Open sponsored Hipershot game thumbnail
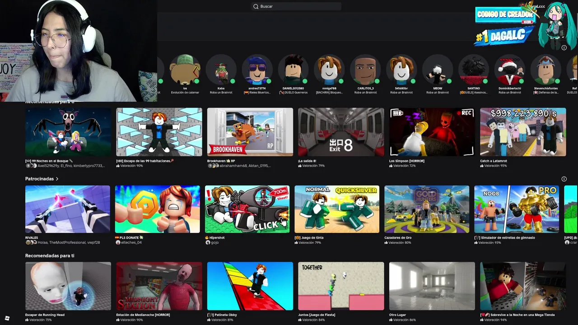 [247, 209]
